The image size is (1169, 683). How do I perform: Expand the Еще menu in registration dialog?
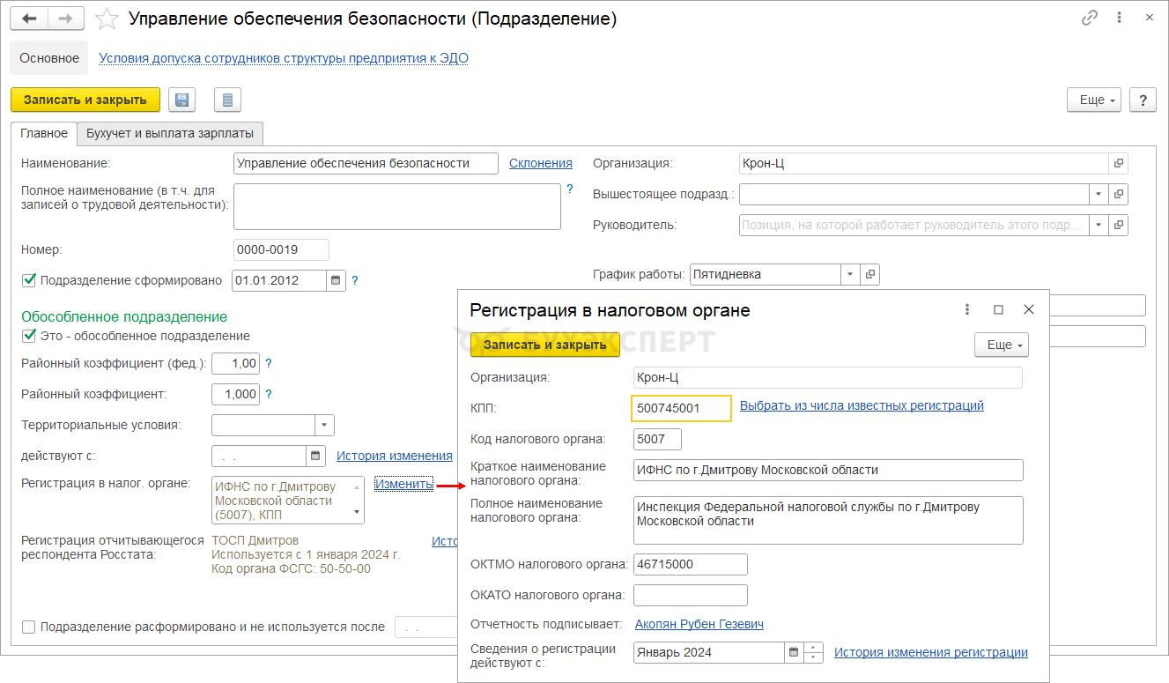click(1001, 345)
